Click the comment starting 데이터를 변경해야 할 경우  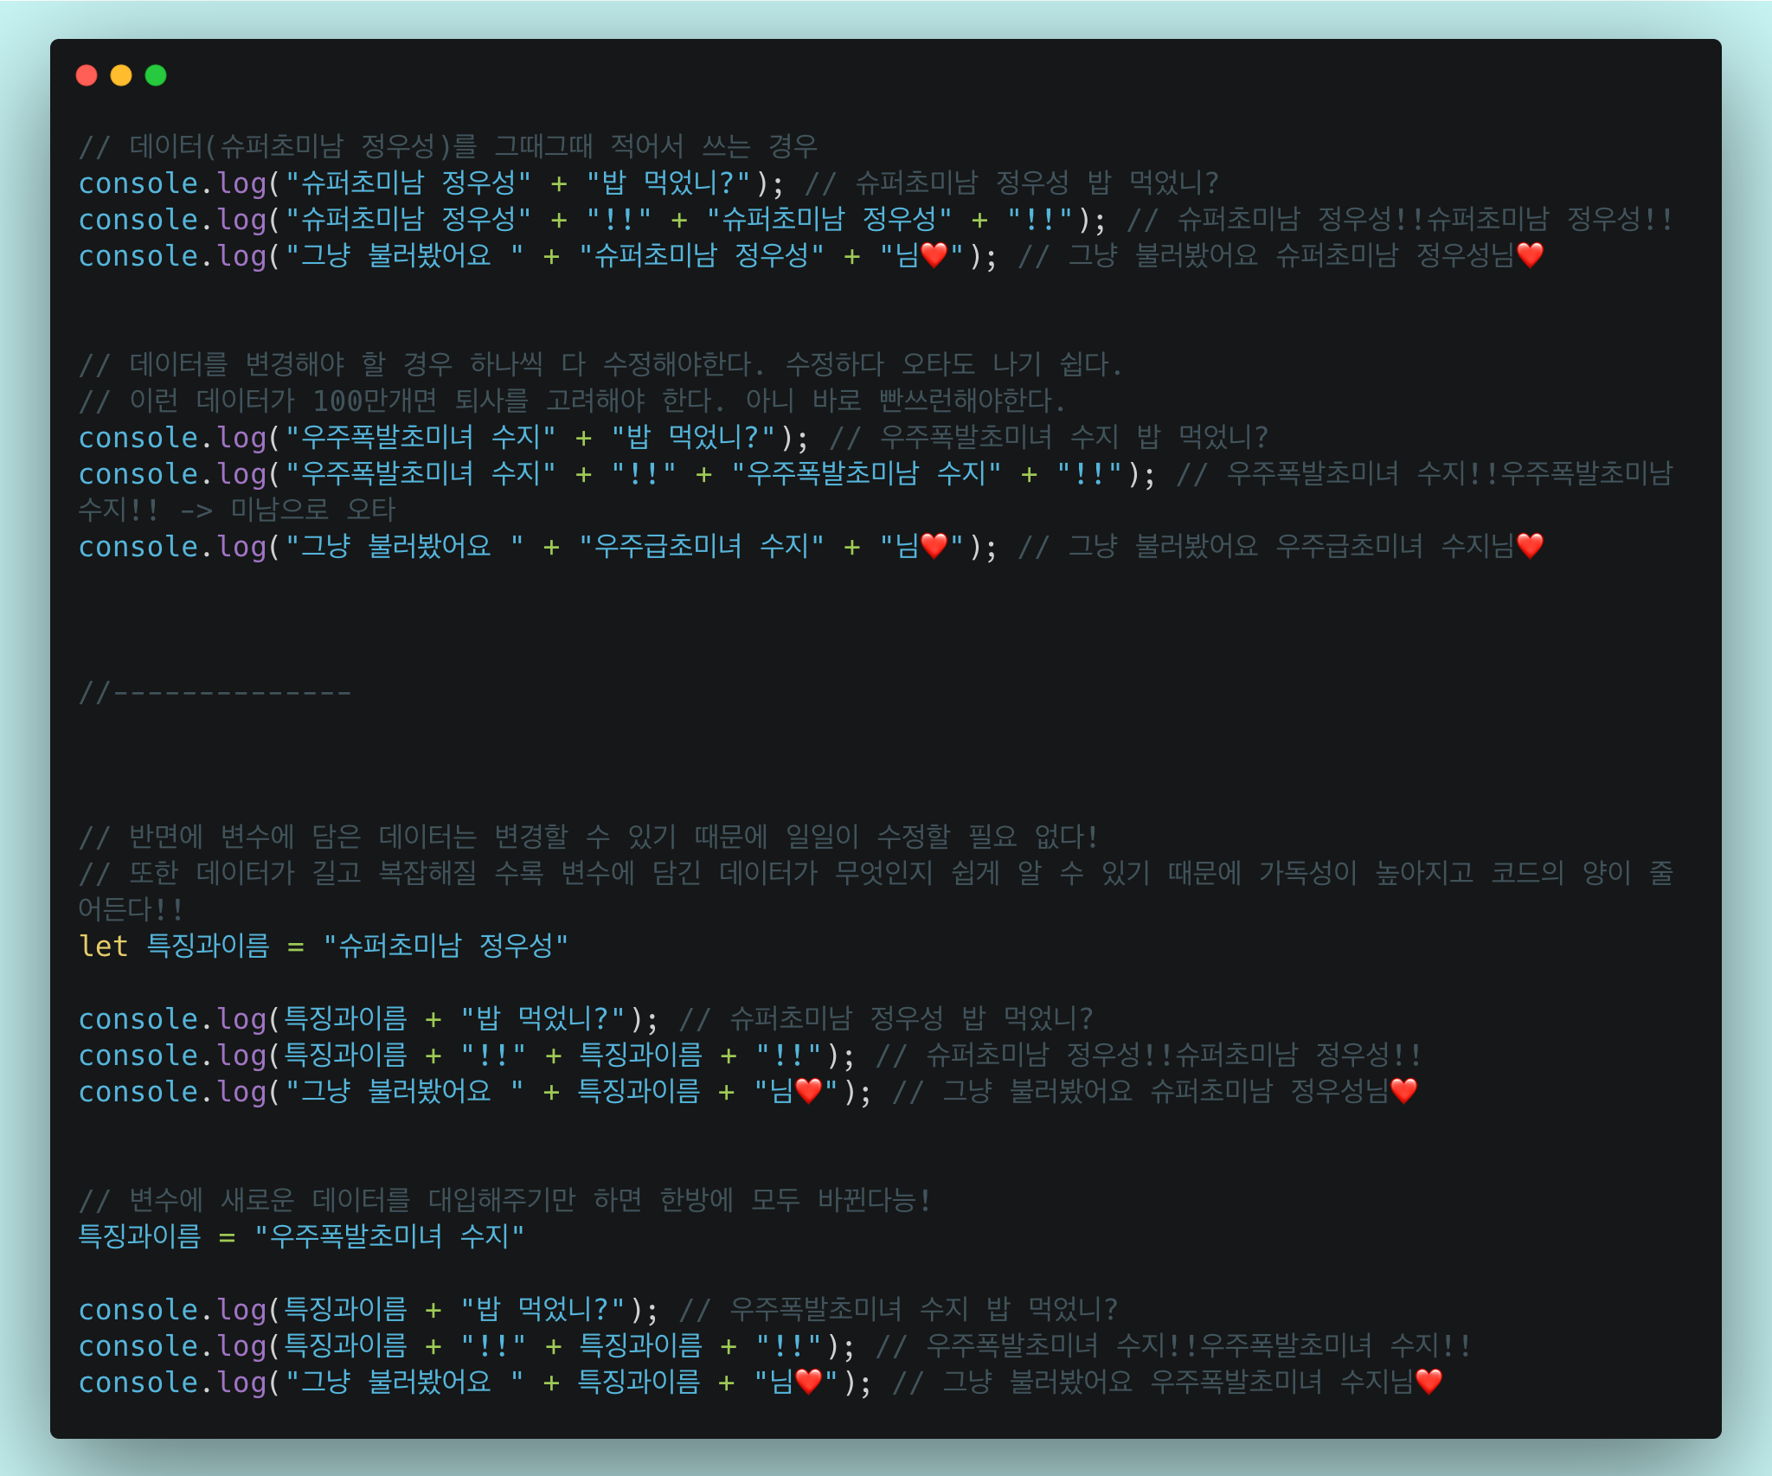pyautogui.click(x=600, y=364)
